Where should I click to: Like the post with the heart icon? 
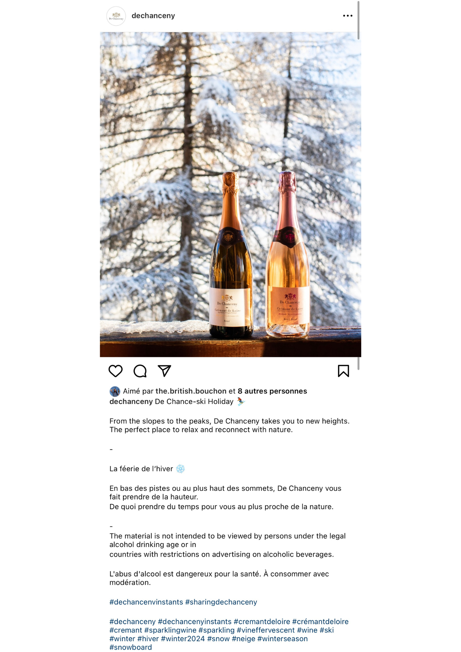tap(115, 371)
